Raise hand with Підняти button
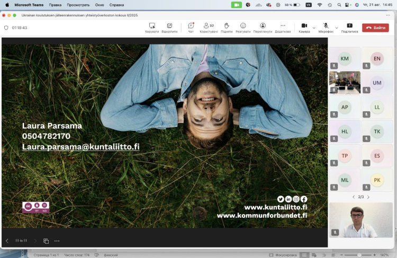The width and height of the screenshot is (397, 258). click(x=227, y=26)
